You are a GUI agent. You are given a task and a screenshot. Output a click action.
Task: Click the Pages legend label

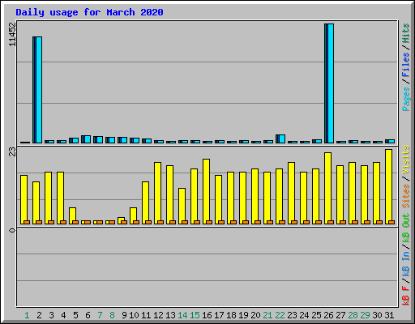coord(406,99)
